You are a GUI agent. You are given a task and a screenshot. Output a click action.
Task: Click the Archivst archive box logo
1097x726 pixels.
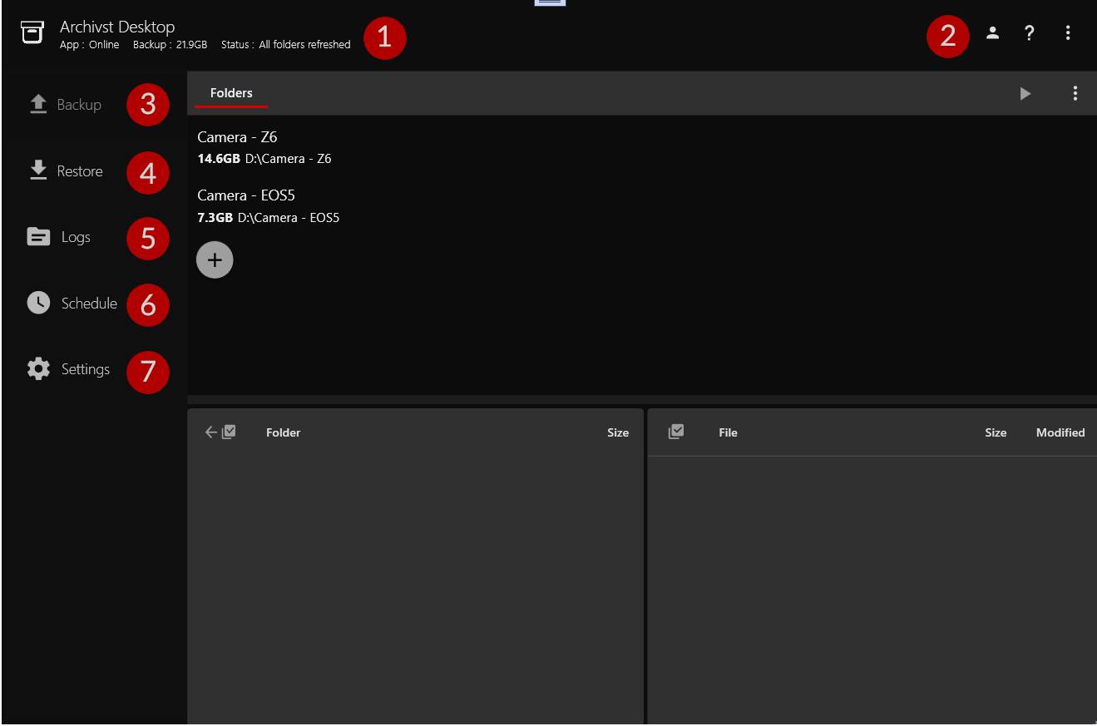pyautogui.click(x=32, y=32)
